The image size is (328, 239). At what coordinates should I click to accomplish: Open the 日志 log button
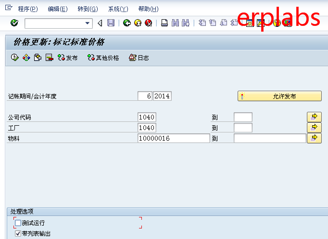[139, 58]
